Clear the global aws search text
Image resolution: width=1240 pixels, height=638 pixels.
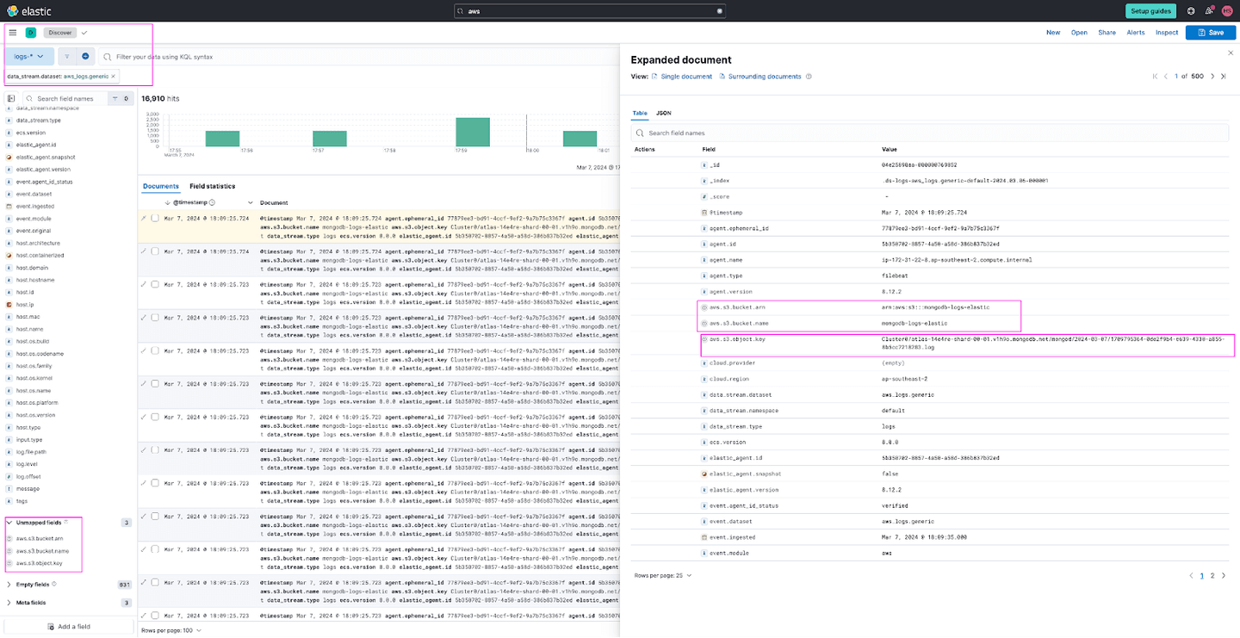point(719,11)
